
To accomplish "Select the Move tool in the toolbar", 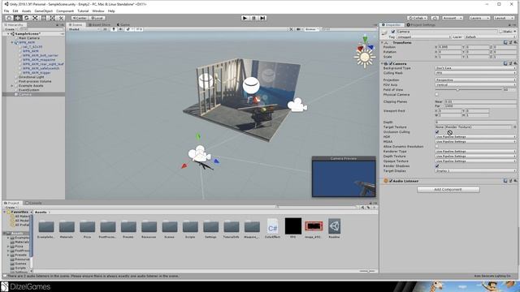I will [x=18, y=18].
